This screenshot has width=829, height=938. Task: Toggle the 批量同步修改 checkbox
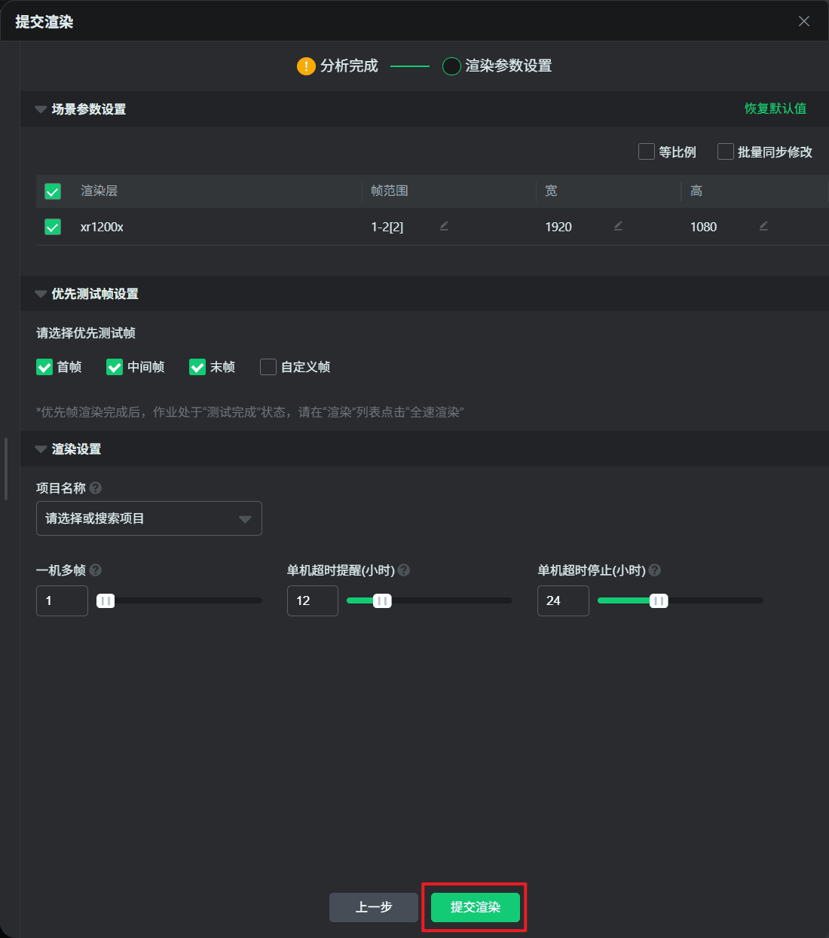coord(725,151)
